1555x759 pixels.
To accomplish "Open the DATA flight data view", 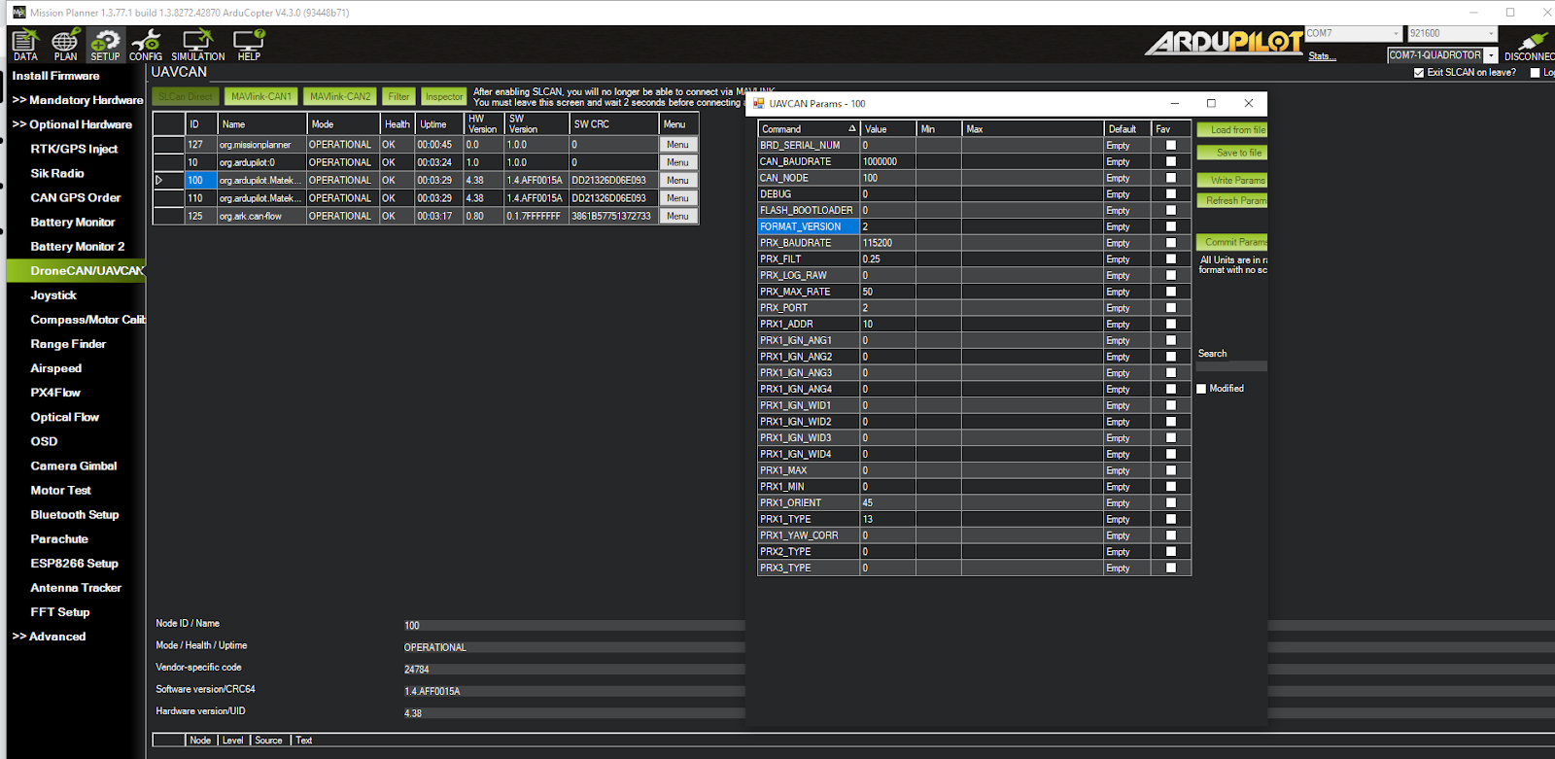I will [x=25, y=45].
